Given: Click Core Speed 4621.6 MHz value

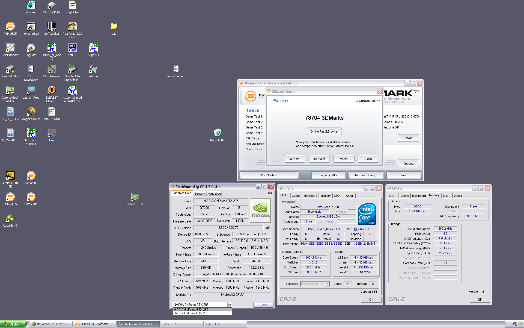Looking at the screenshot, I should [313, 257].
